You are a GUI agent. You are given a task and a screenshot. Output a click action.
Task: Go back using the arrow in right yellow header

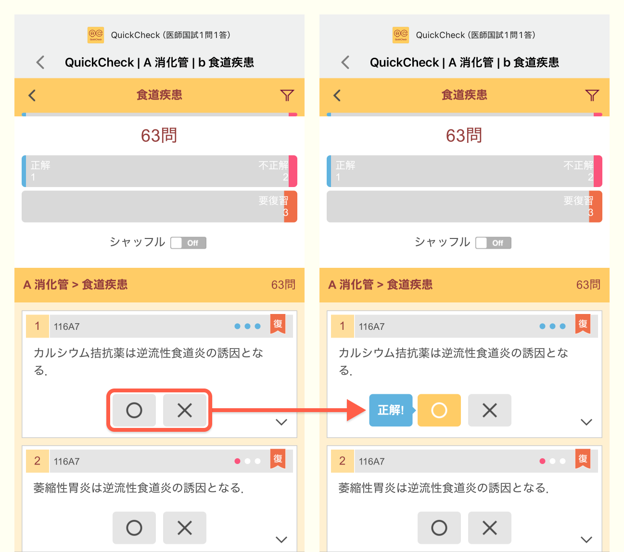click(337, 95)
